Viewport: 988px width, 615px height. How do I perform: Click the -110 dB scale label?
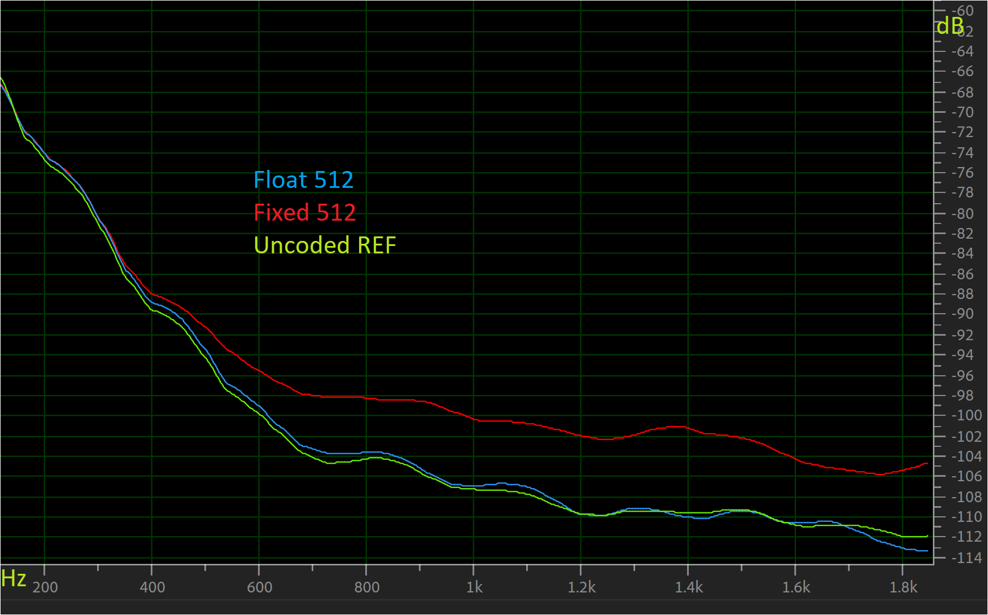(x=967, y=517)
